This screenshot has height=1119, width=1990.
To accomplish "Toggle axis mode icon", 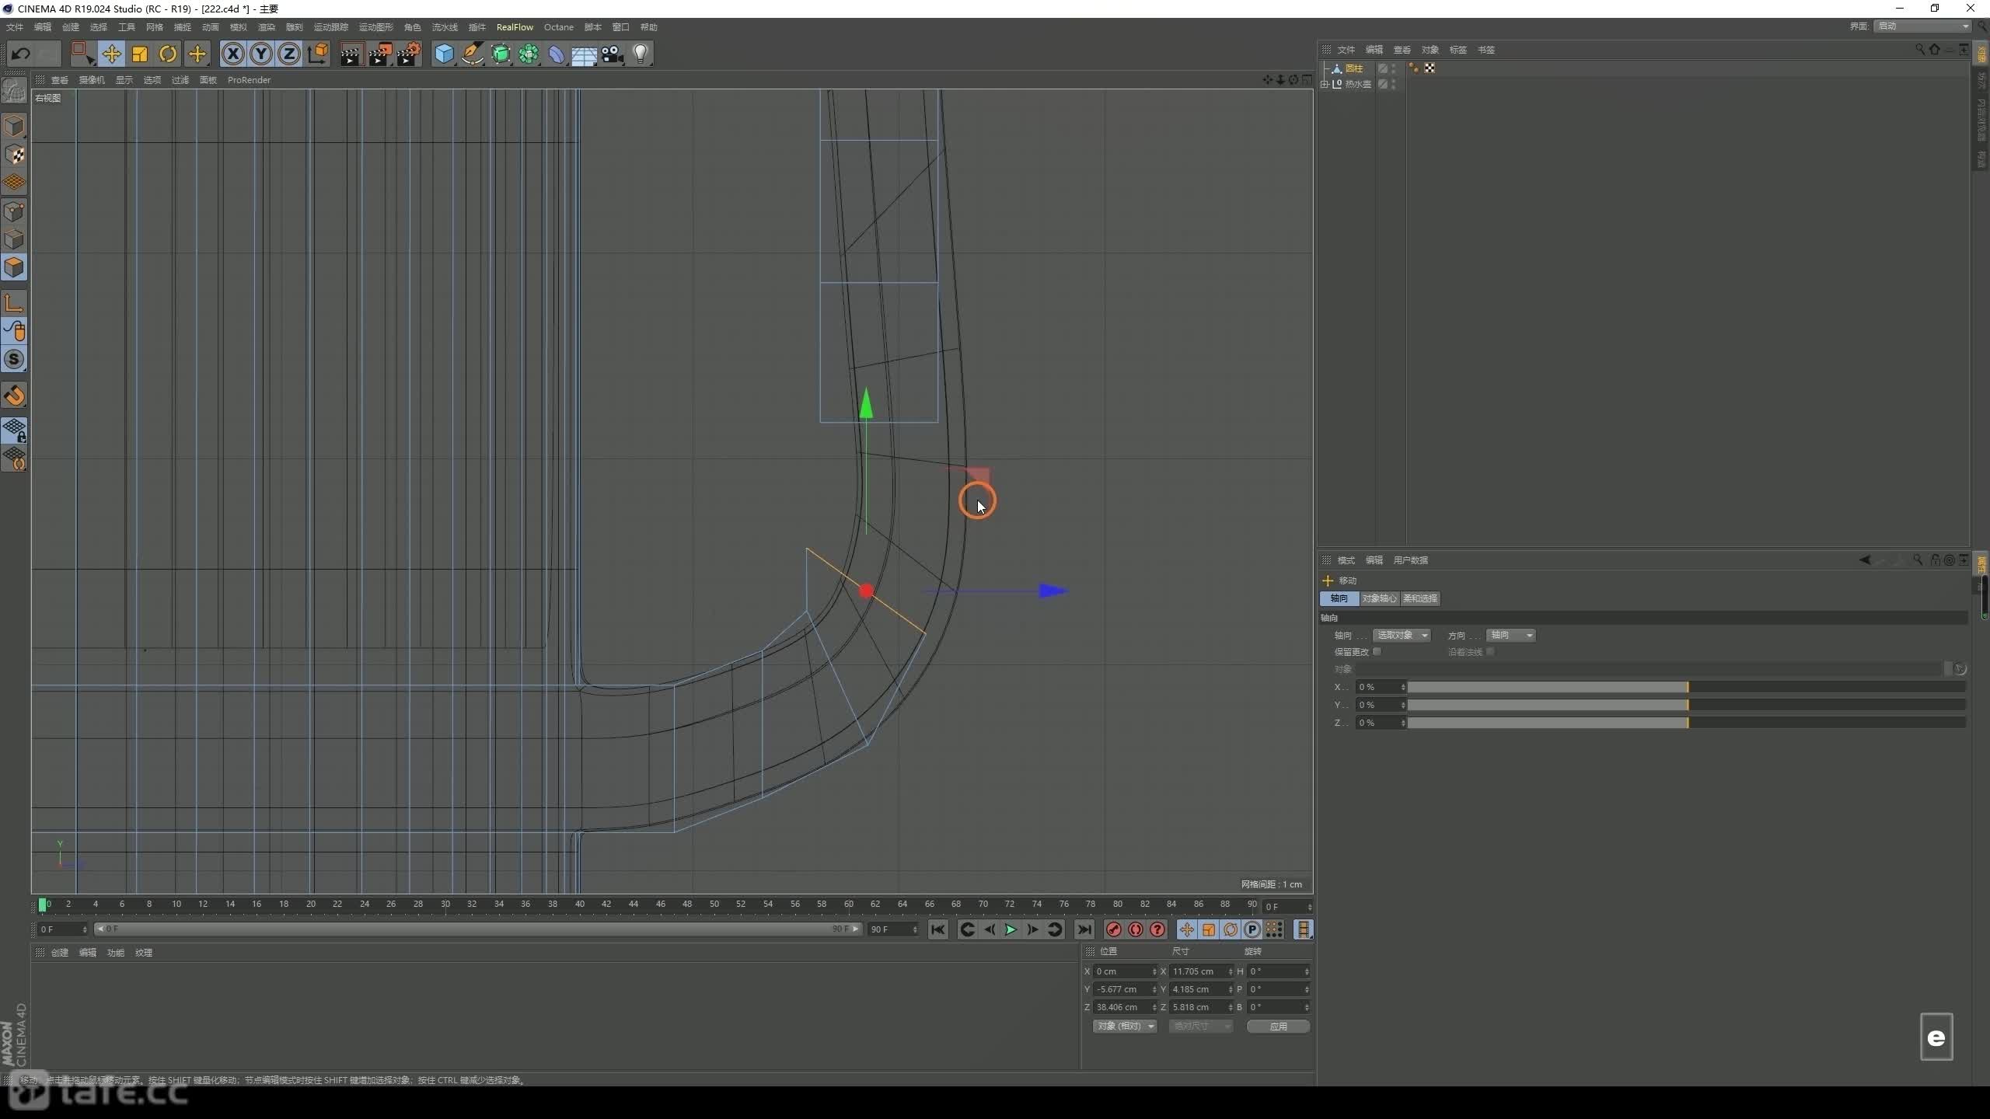I will 14,303.
